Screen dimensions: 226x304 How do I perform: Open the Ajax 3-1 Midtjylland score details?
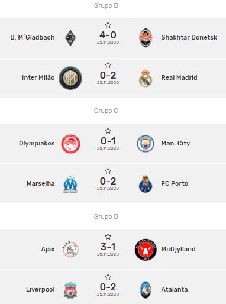point(108,247)
